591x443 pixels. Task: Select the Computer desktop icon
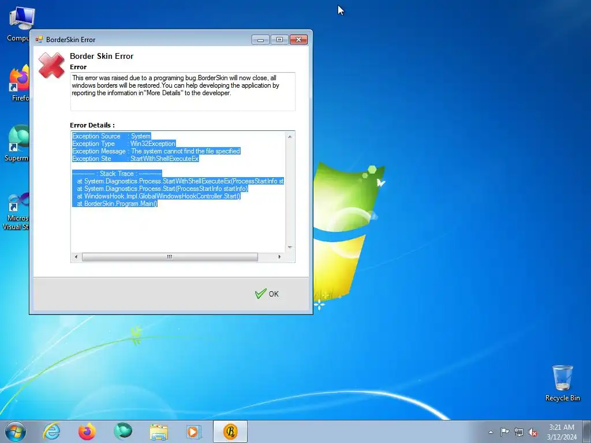(18, 24)
